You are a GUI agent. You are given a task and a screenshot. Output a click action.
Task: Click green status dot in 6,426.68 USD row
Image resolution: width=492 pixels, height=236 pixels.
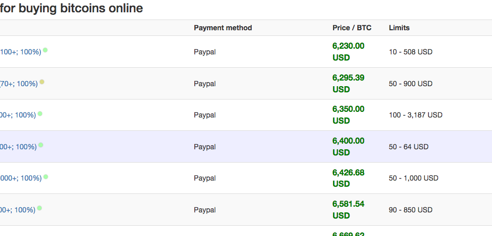click(46, 176)
